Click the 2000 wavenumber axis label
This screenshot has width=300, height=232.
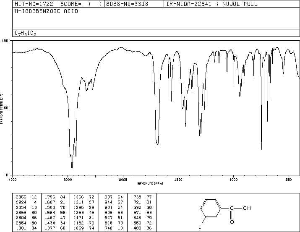(123, 180)
